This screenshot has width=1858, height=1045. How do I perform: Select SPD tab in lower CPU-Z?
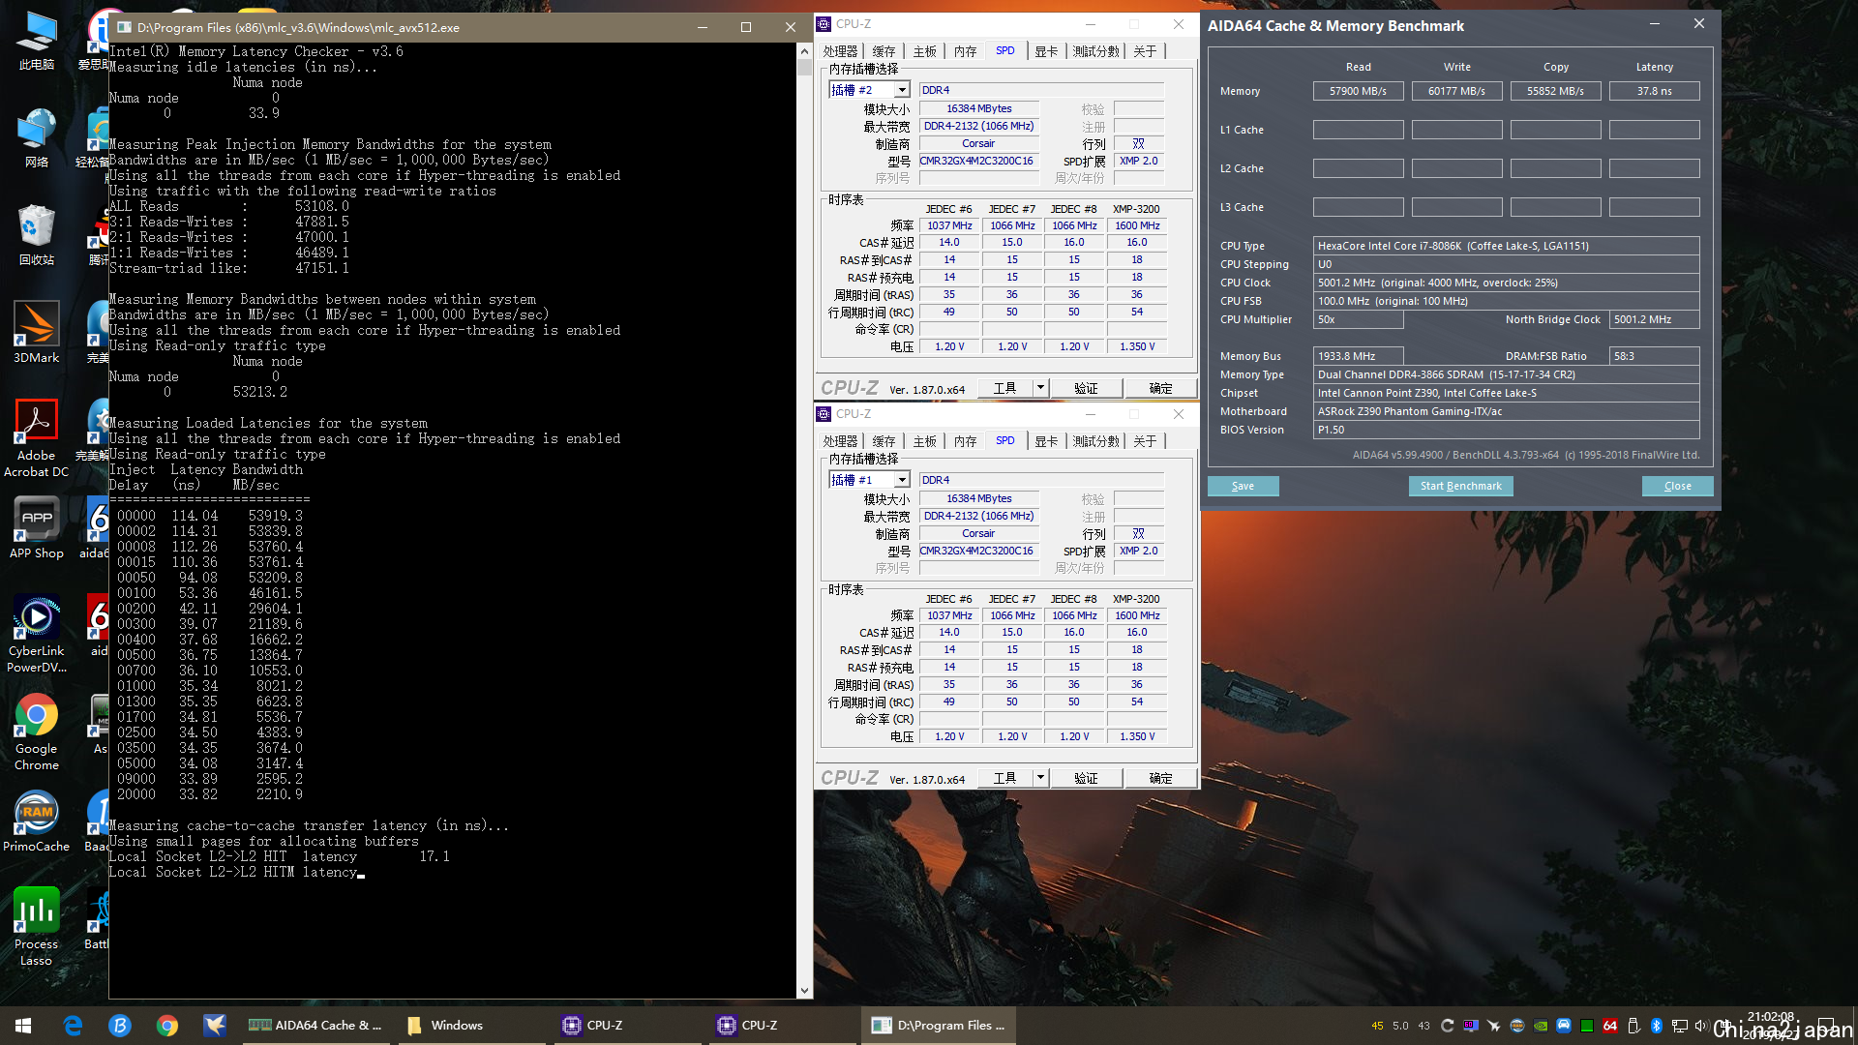pos(1005,441)
